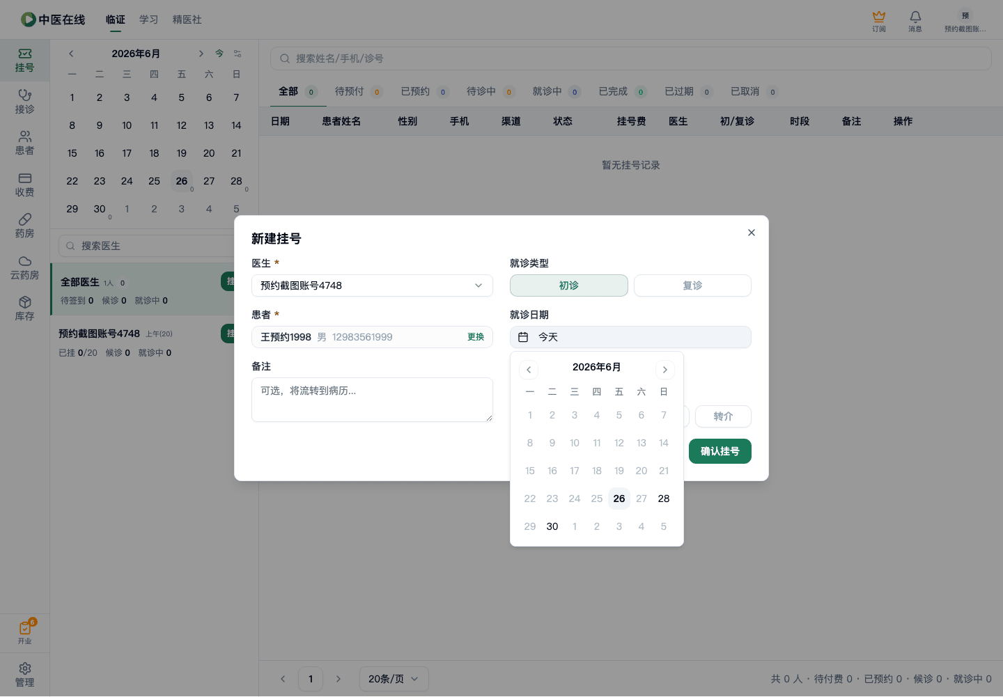Open calendar settings sliders icon
This screenshot has width=1003, height=697.
tap(238, 54)
